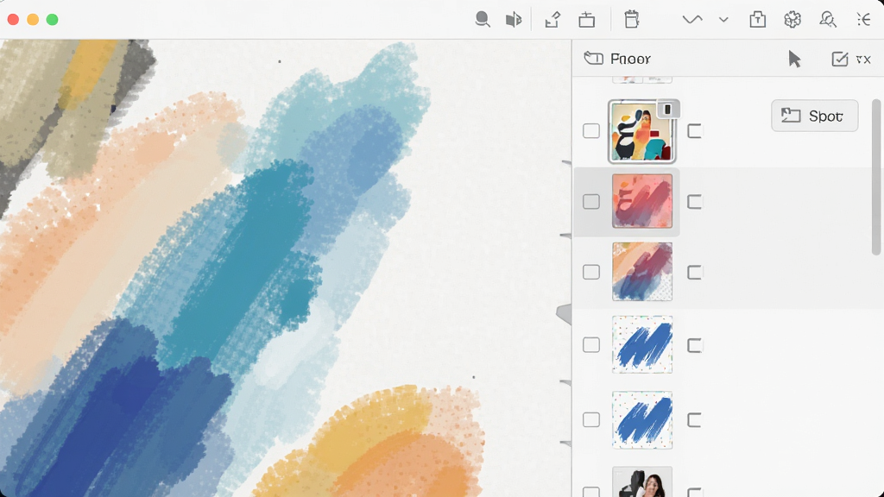Open the flower-shaped settings gear icon
The width and height of the screenshot is (884, 497).
[x=792, y=20]
